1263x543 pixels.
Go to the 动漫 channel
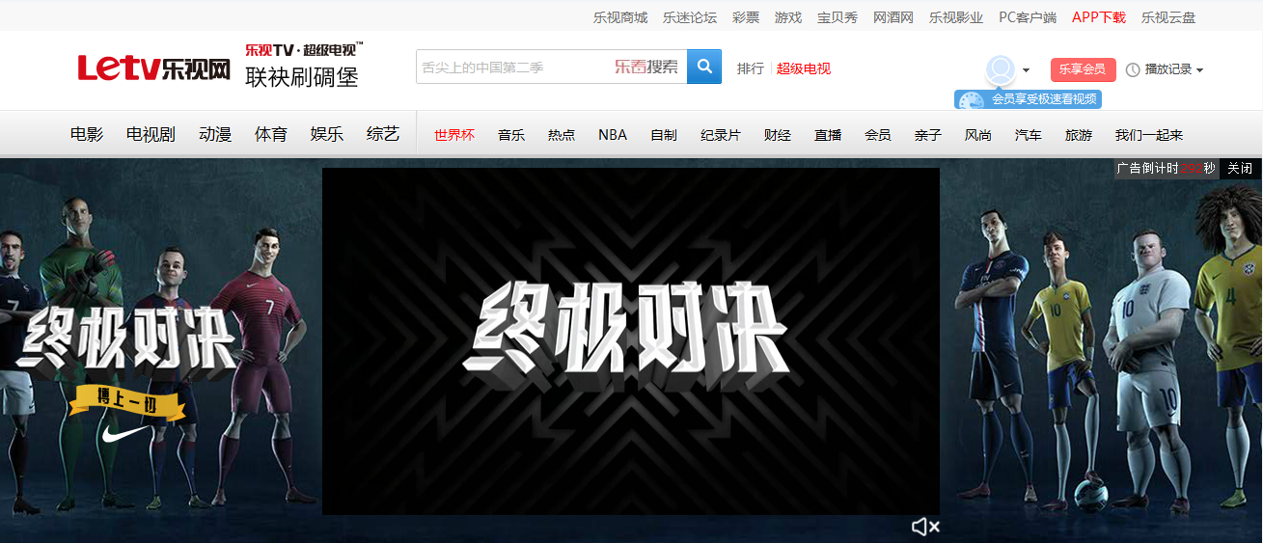(215, 134)
